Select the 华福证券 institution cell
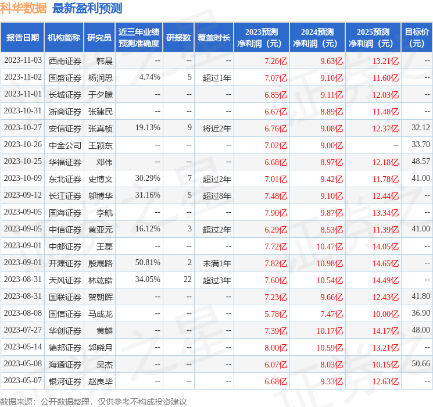The width and height of the screenshot is (433, 407). [65, 162]
